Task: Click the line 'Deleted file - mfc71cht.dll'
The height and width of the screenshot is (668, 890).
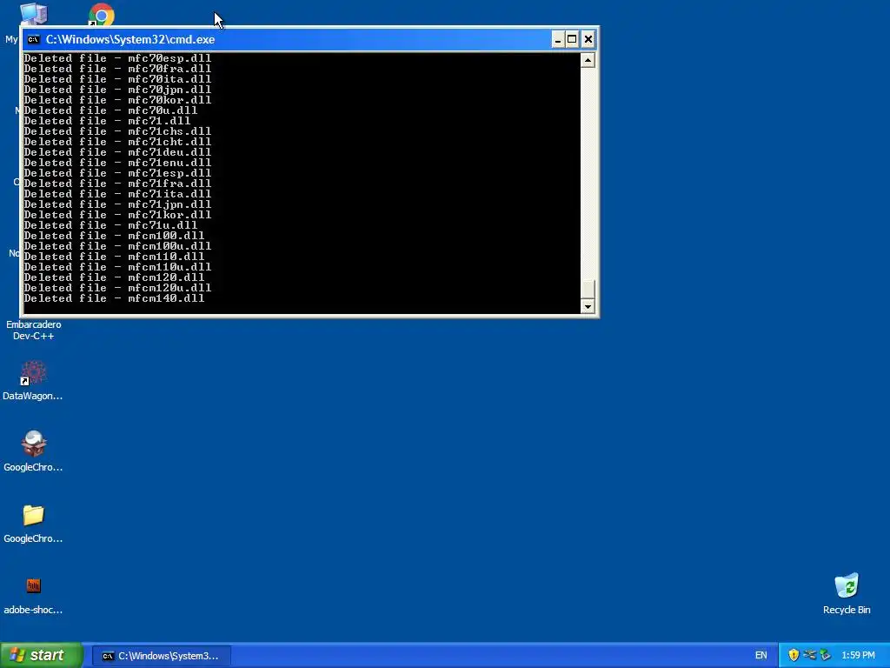Action: point(117,142)
